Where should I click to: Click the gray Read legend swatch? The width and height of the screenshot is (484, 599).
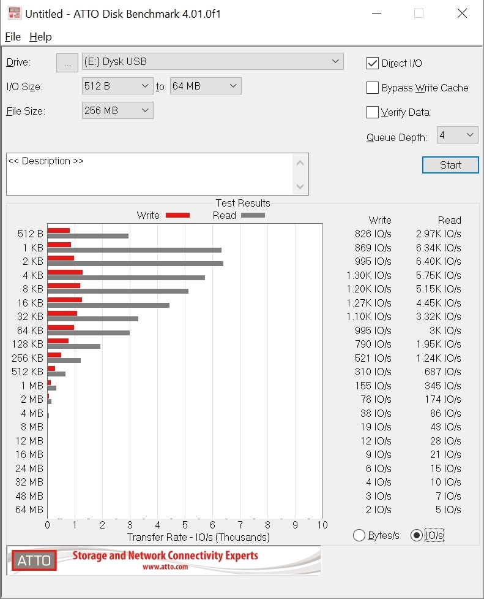(x=253, y=215)
